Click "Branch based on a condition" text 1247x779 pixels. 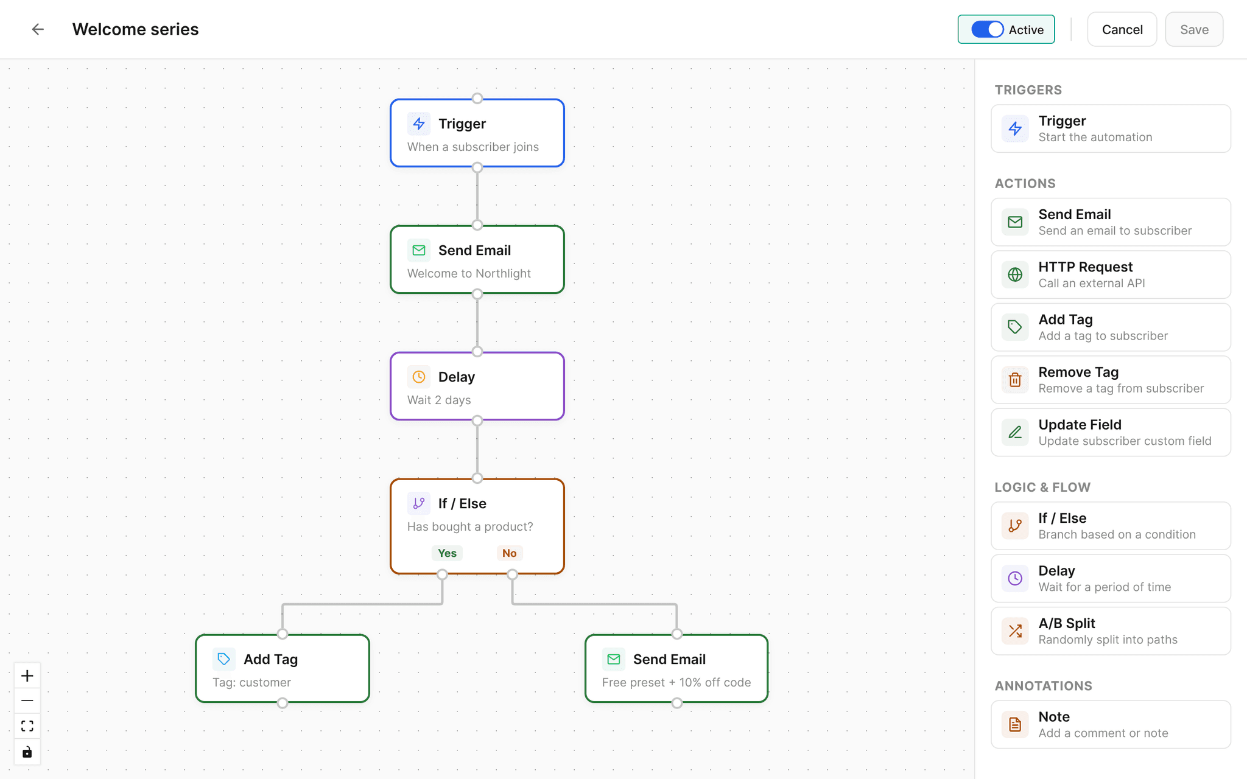(1117, 534)
